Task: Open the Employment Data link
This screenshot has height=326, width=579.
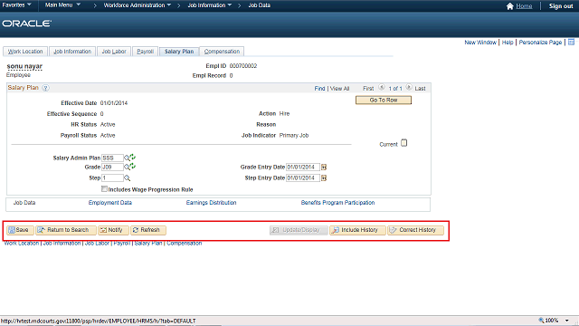Action: [x=110, y=203]
